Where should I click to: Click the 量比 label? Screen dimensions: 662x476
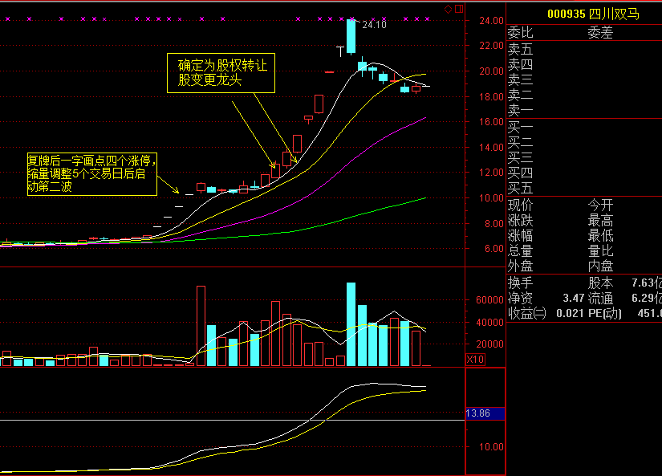point(600,251)
